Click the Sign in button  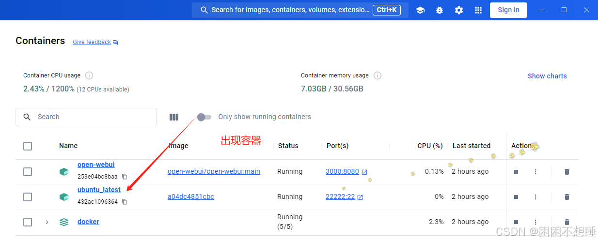pos(508,10)
